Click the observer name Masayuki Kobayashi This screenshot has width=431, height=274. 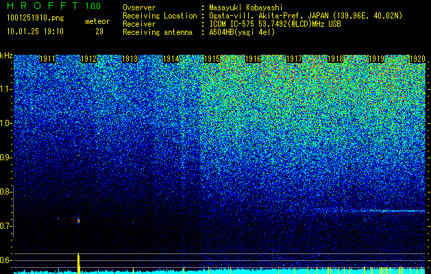[x=246, y=8]
